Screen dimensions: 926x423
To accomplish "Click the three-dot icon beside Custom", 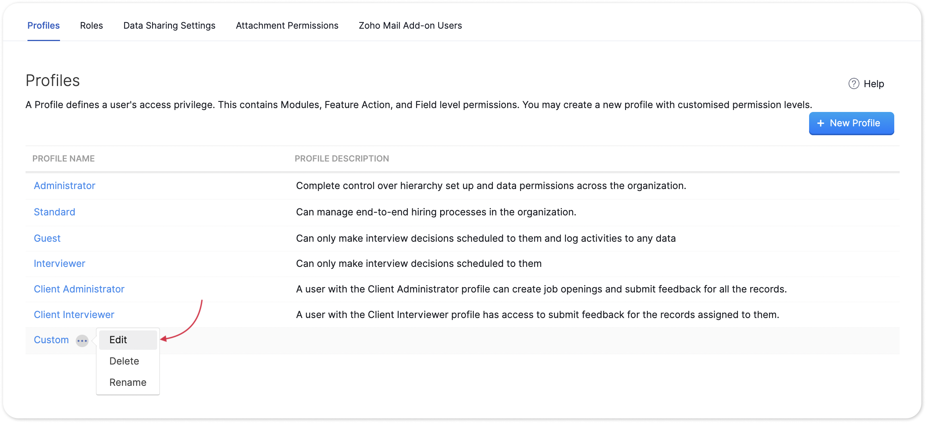I will (82, 340).
